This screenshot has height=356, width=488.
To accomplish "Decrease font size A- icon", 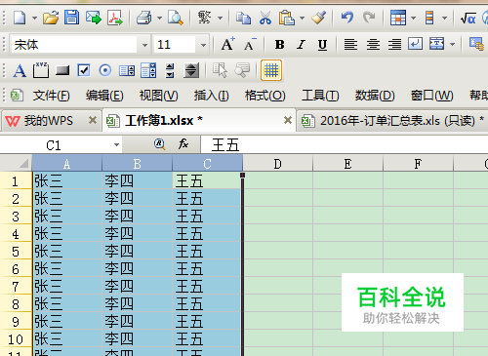I will pos(250,44).
